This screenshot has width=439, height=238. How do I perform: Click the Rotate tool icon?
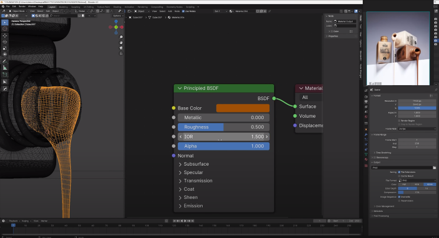(5, 41)
